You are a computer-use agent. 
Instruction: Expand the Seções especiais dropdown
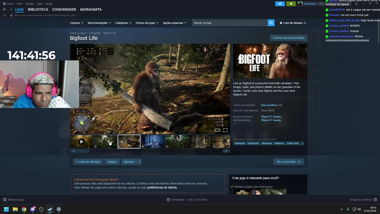pos(175,23)
